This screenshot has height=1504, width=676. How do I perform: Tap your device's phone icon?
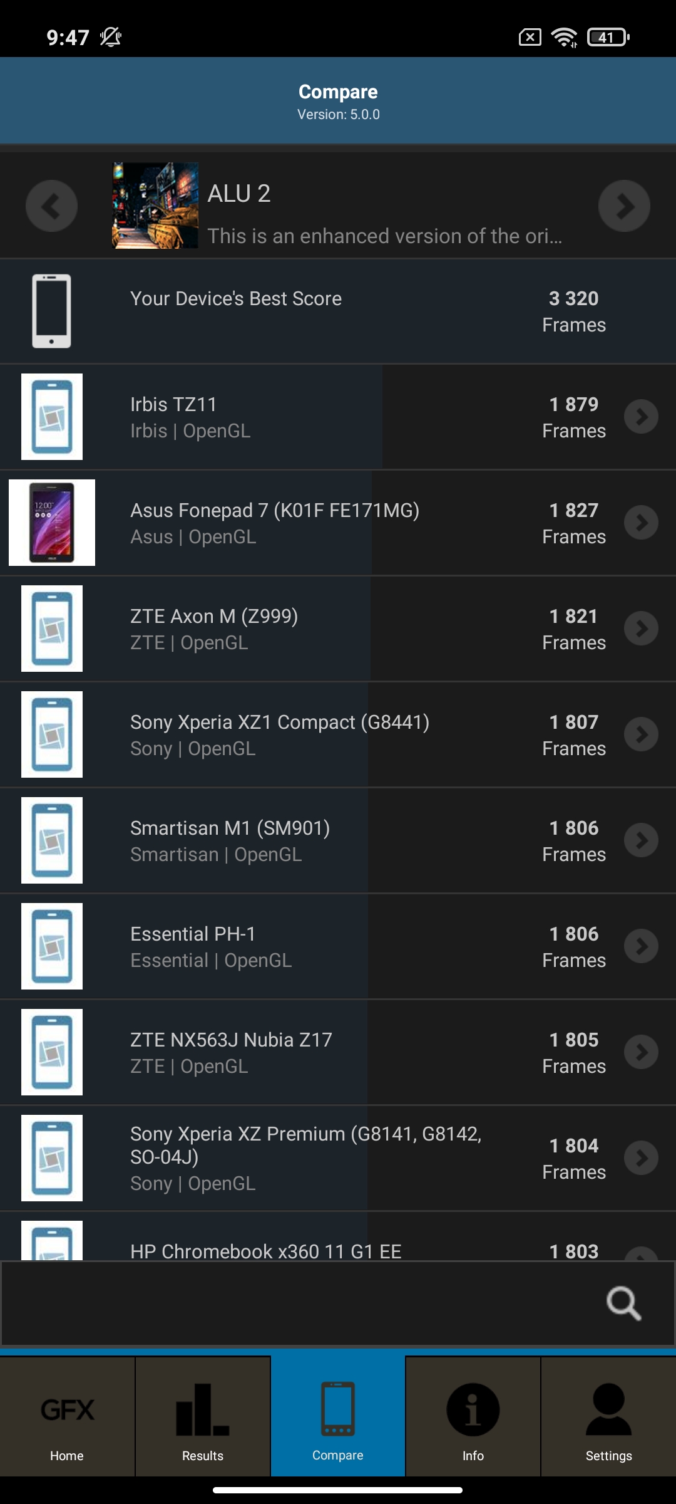[x=52, y=311]
